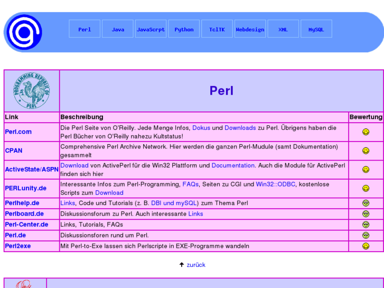384x288 pixels.
Task: Visit the Perlhelp.de link
Action: click(x=22, y=203)
